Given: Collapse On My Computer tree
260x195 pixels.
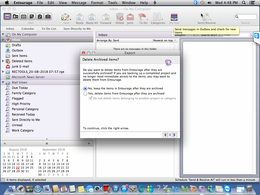Looking at the screenshot, I should (x=3, y=34).
